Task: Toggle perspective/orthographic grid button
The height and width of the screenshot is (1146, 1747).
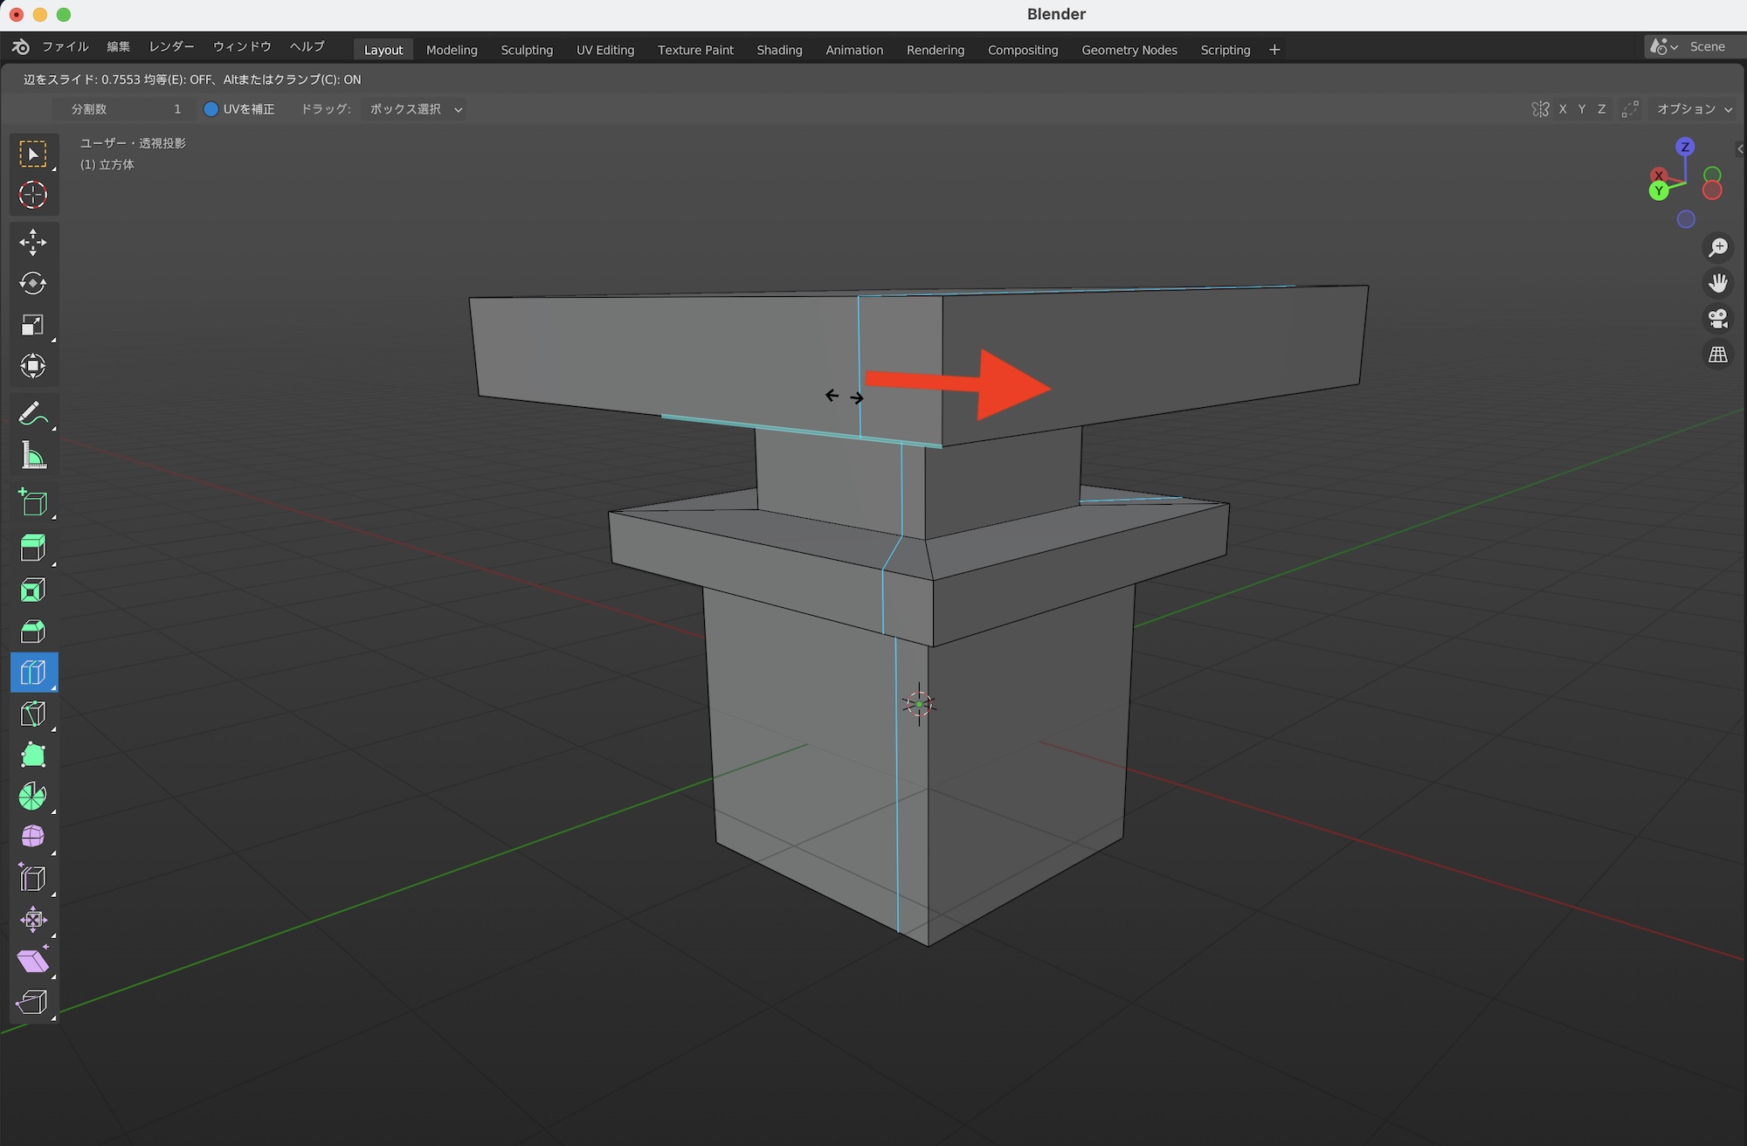Action: tap(1718, 355)
